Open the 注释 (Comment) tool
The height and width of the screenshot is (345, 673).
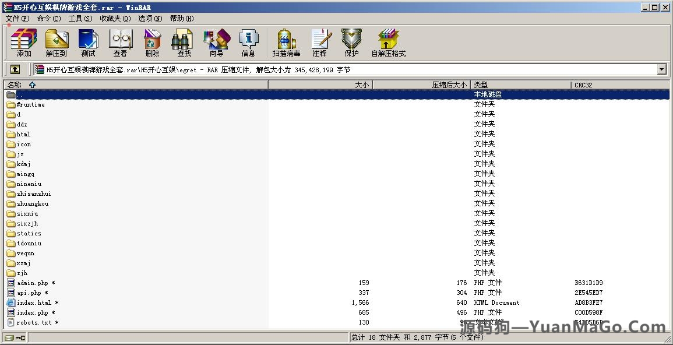(321, 42)
